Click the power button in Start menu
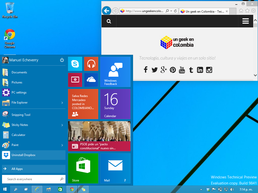 62,60
